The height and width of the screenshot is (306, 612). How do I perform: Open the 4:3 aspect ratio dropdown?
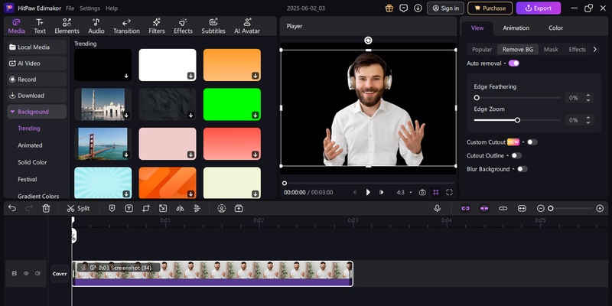tap(405, 193)
